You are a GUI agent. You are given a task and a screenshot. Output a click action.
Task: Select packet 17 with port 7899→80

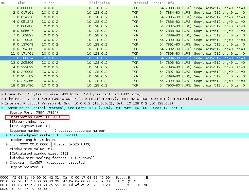(x=124, y=81)
